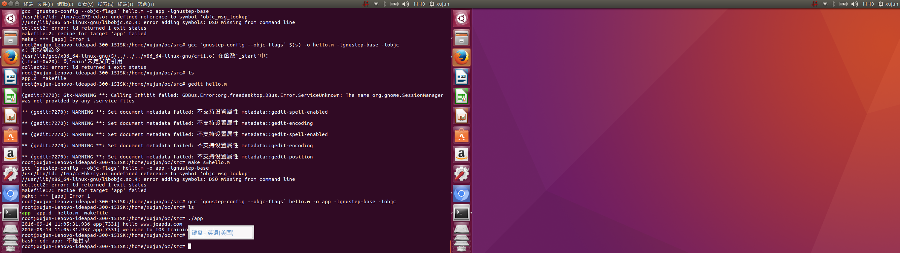
Task: Open Amazon in launcher beside the terminal
Action: tap(11, 155)
